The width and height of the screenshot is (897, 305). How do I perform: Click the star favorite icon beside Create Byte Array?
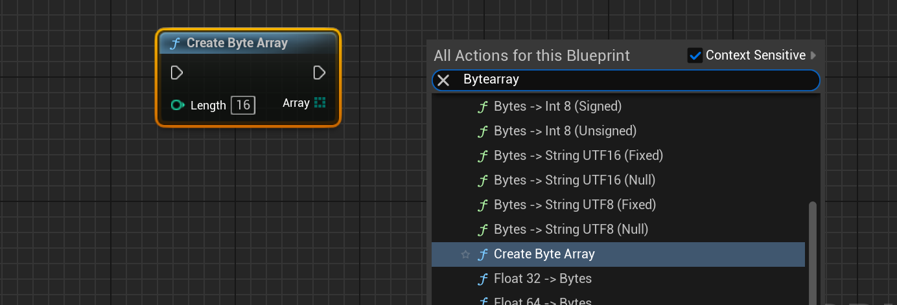(x=465, y=254)
